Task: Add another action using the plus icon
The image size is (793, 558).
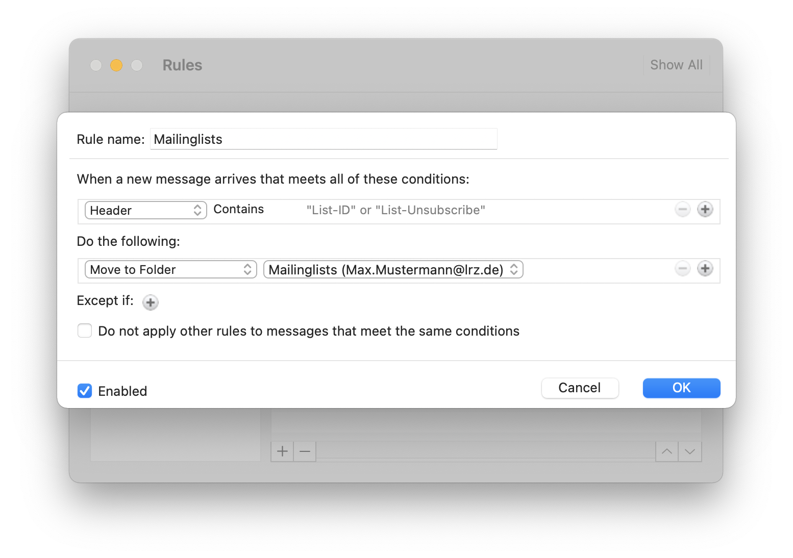Action: tap(705, 268)
